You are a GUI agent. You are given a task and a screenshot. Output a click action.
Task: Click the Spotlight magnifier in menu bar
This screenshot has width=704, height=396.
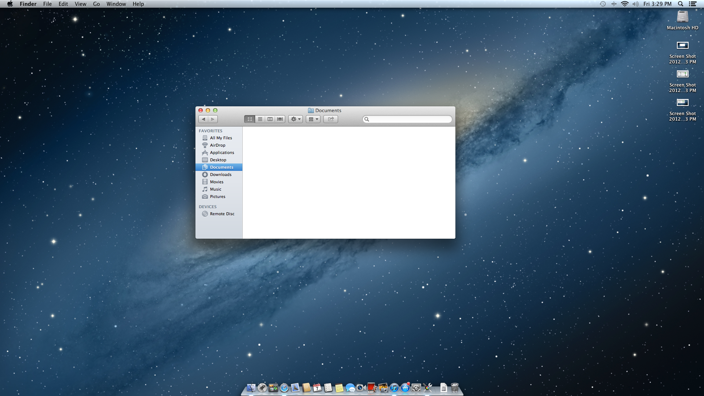click(681, 4)
